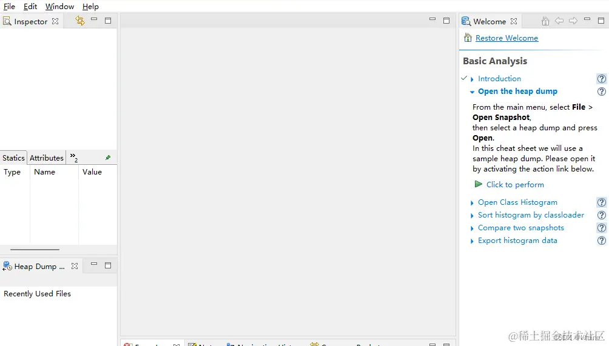Click the Value column header

tap(92, 172)
